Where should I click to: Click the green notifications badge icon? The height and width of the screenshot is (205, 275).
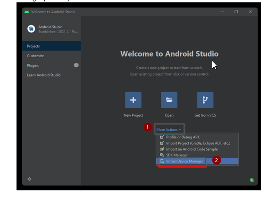(252, 180)
